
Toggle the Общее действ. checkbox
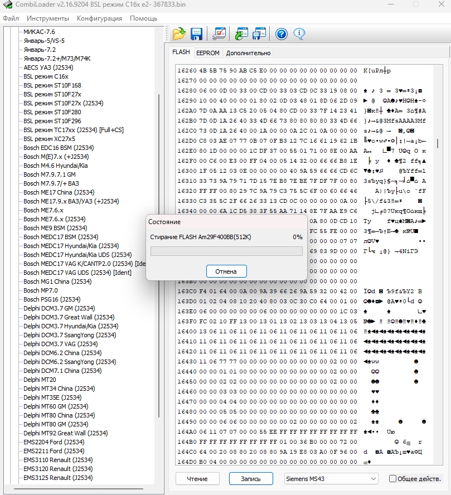coord(392,479)
